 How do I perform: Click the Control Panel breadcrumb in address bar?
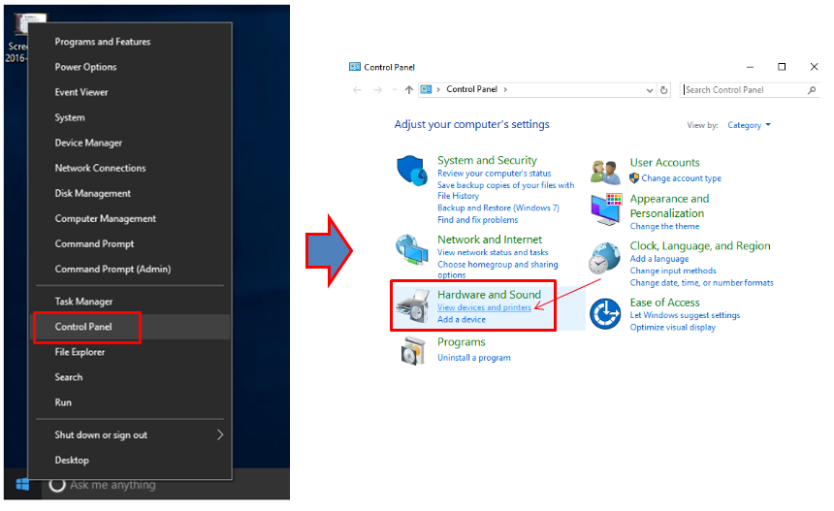pyautogui.click(x=471, y=89)
